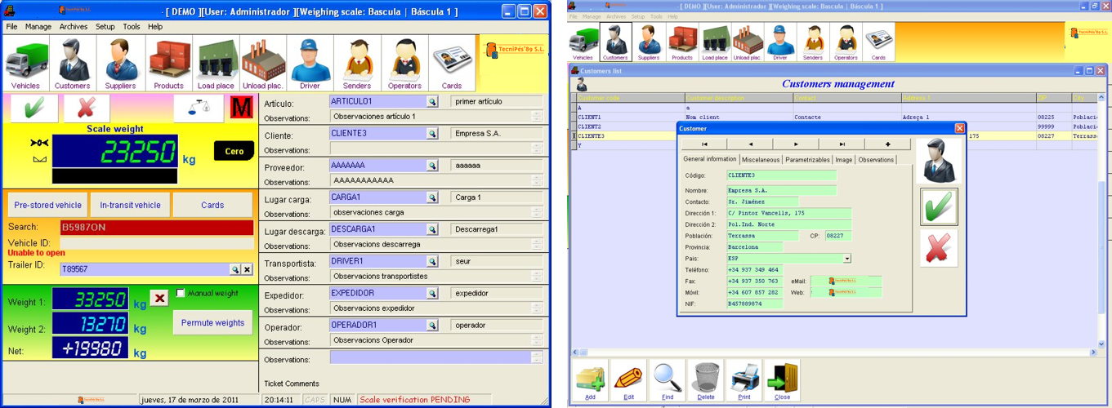Click the red M manual mode icon
This screenshot has height=408, width=1112.
tap(241, 108)
